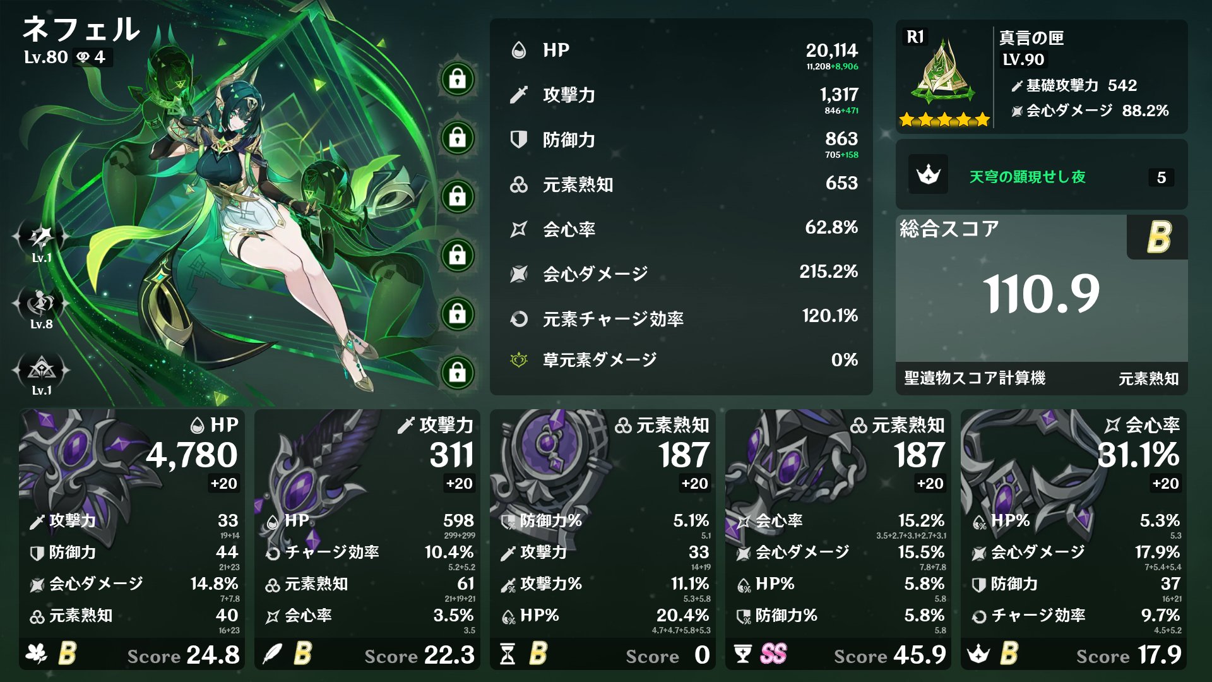Click the B rank badge on 総合スコア
This screenshot has height=682, width=1212.
coord(1158,237)
